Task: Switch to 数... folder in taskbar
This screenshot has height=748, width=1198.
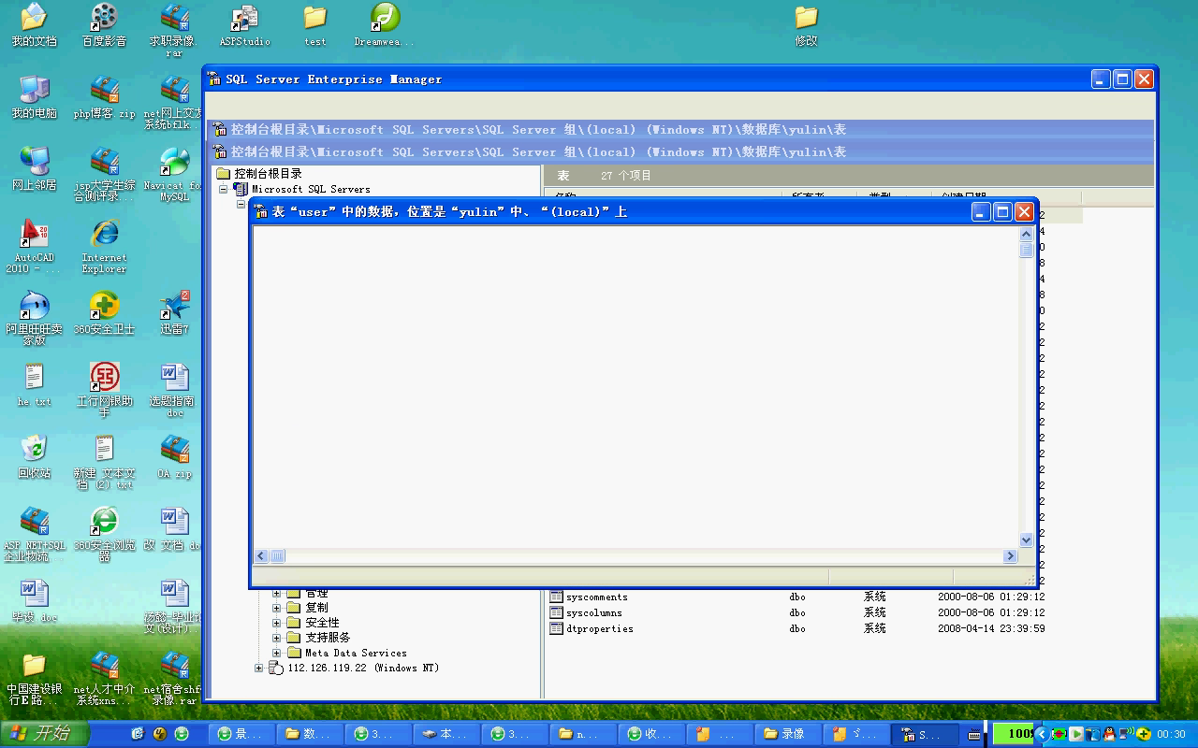Action: click(311, 734)
